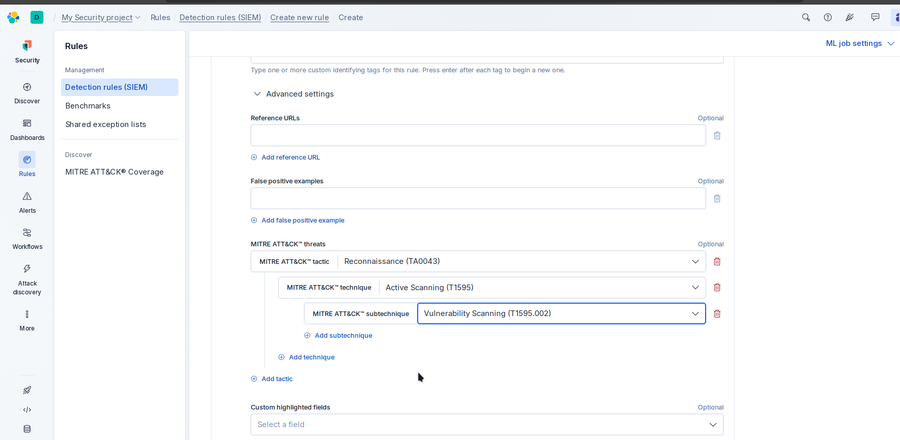Delete the Active Scanning technique row

pos(717,288)
